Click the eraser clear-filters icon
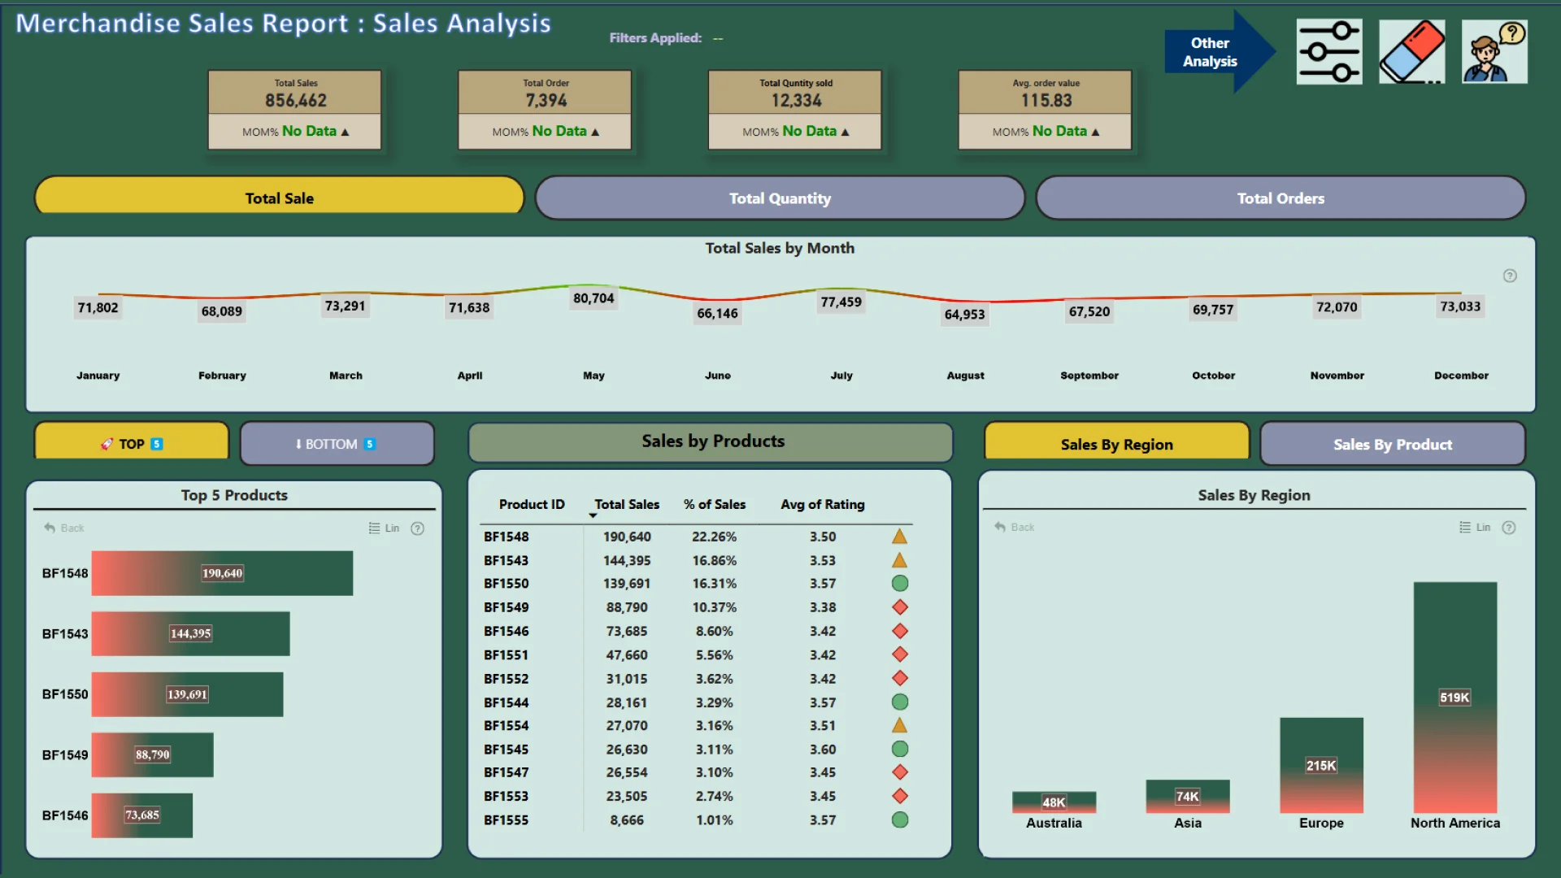This screenshot has width=1561, height=878. point(1412,52)
